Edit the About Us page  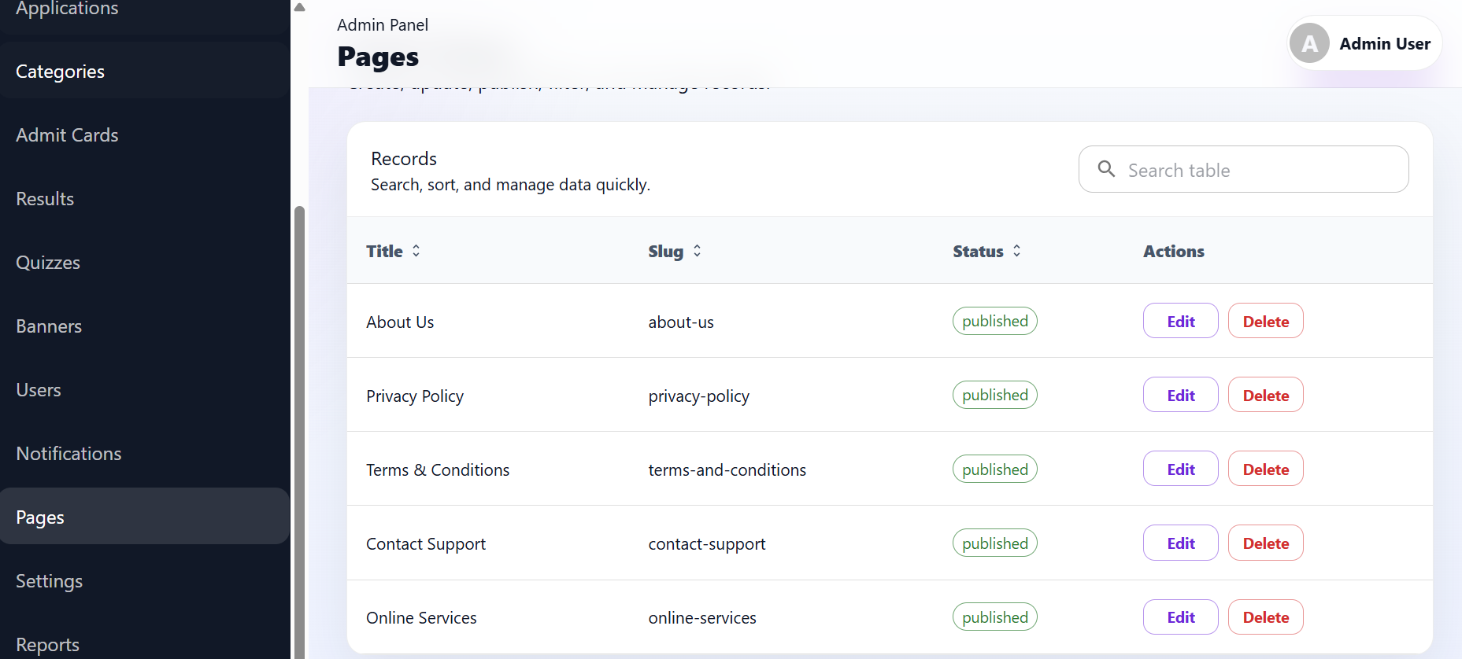click(x=1180, y=321)
